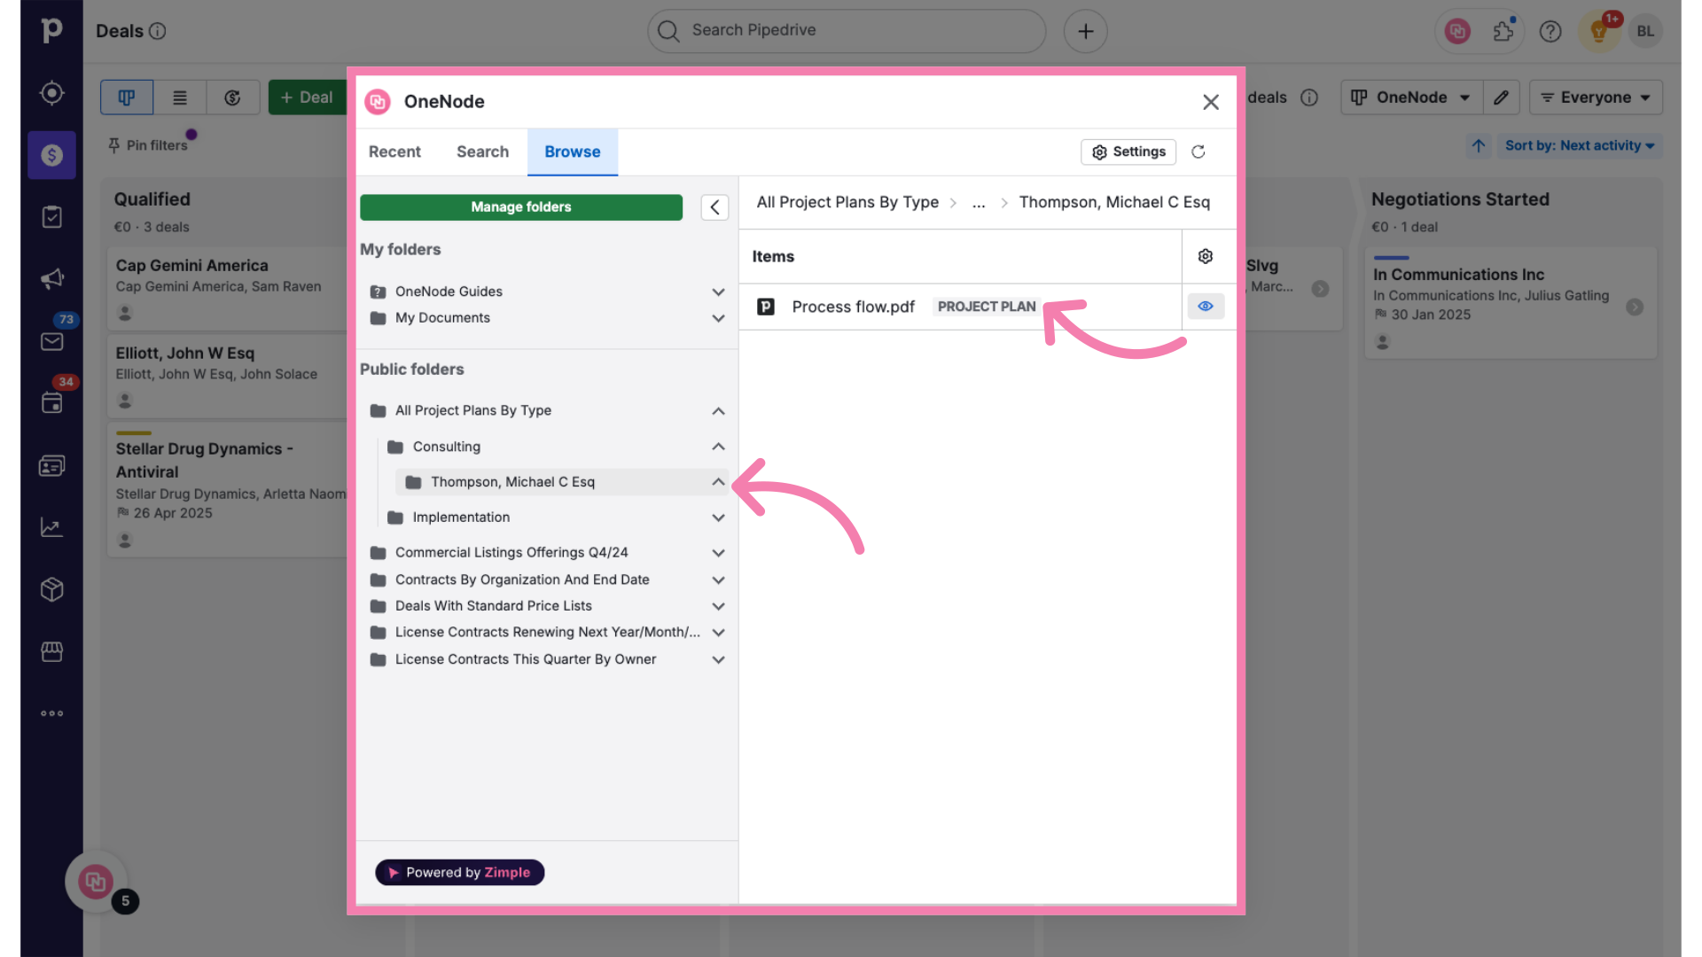Image resolution: width=1702 pixels, height=957 pixels.
Task: Open the Everyone filter dropdown
Action: (x=1596, y=97)
